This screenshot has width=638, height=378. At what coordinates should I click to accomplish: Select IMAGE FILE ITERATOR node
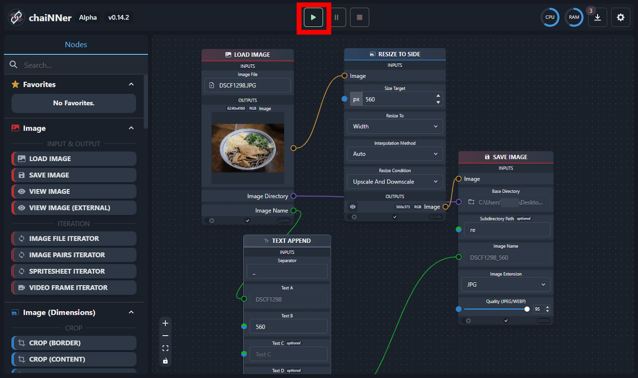[74, 238]
